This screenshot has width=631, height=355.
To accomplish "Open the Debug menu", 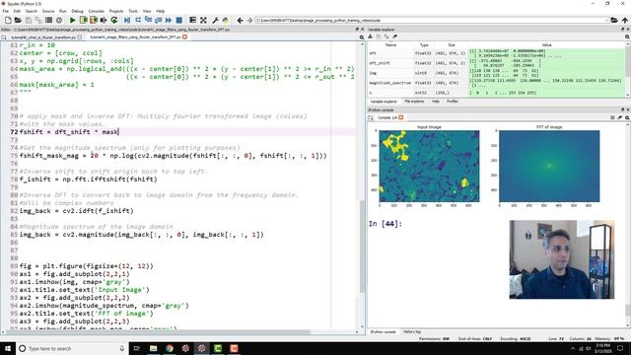I will [77, 11].
